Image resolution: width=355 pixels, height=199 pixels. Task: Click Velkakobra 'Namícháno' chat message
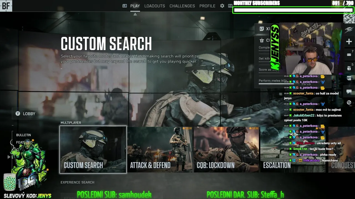(x=311, y=160)
